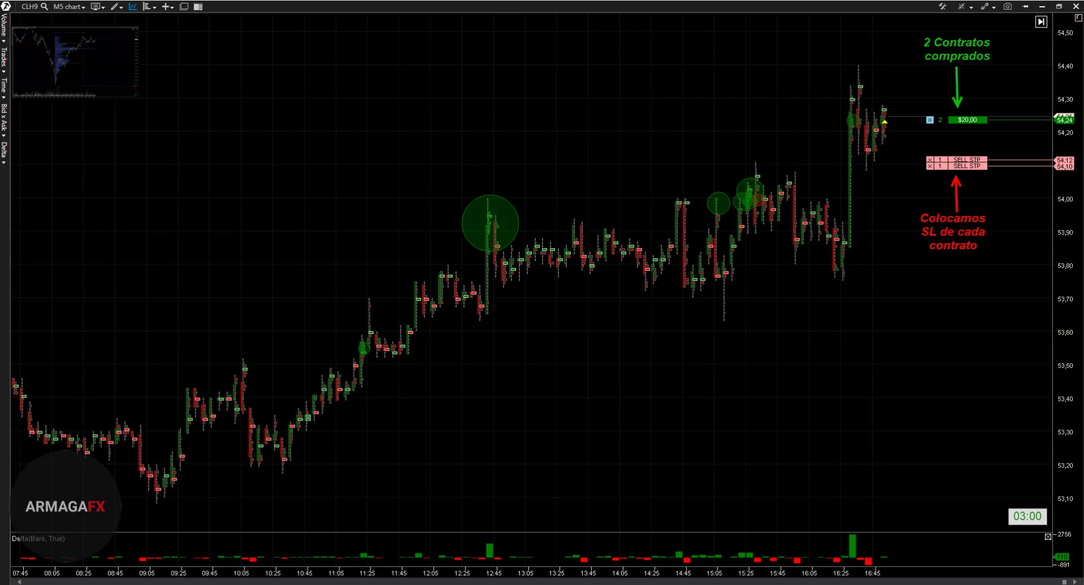Image resolution: width=1084 pixels, height=585 pixels.
Task: Close the 2-contract position with blue X
Action: click(930, 120)
